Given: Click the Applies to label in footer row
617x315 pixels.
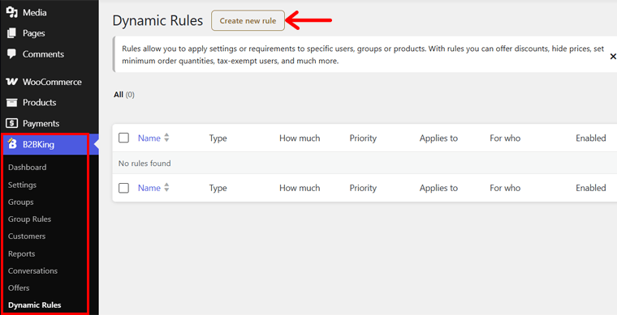Looking at the screenshot, I should click(x=438, y=188).
